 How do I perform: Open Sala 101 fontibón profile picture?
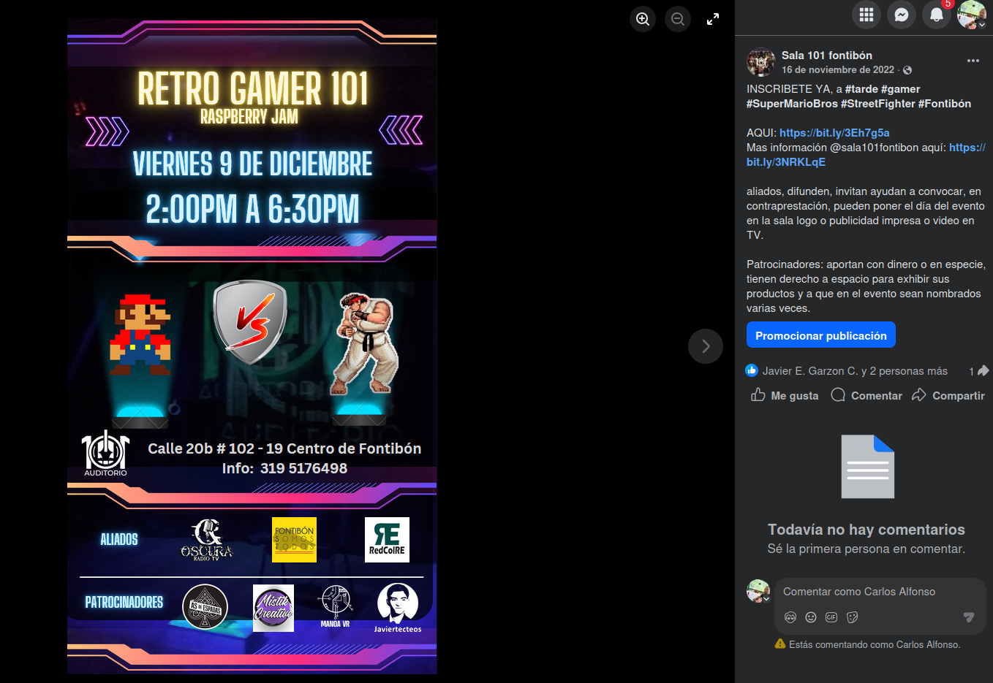[x=761, y=63]
